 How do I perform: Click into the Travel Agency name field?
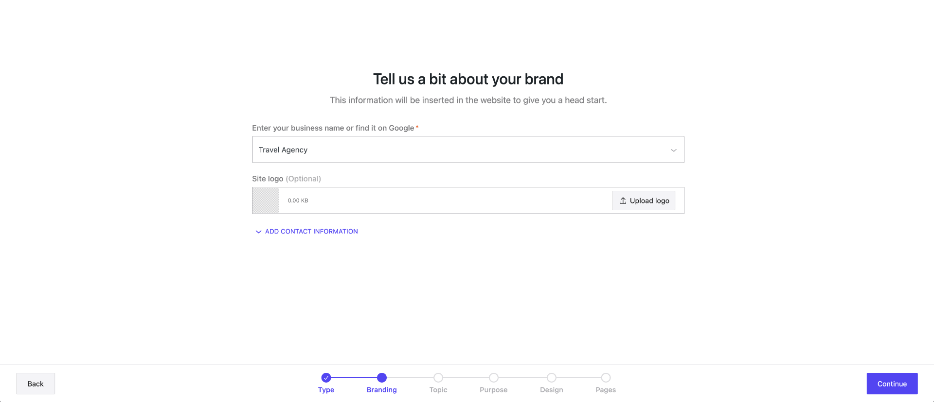click(457, 150)
